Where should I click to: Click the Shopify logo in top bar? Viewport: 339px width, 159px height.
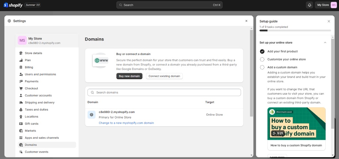pos(13,5)
